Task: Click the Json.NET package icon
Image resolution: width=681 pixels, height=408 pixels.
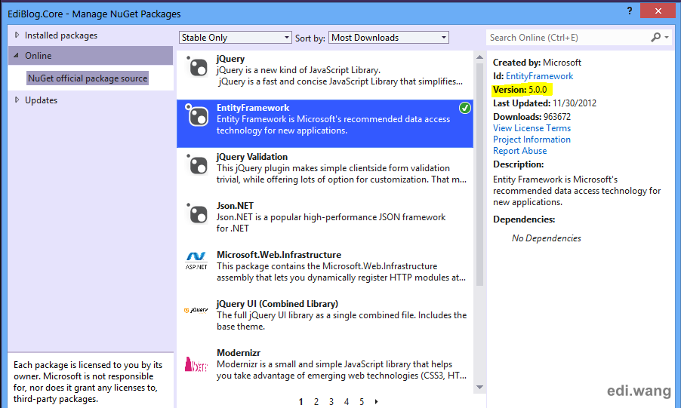Action: pos(197,213)
